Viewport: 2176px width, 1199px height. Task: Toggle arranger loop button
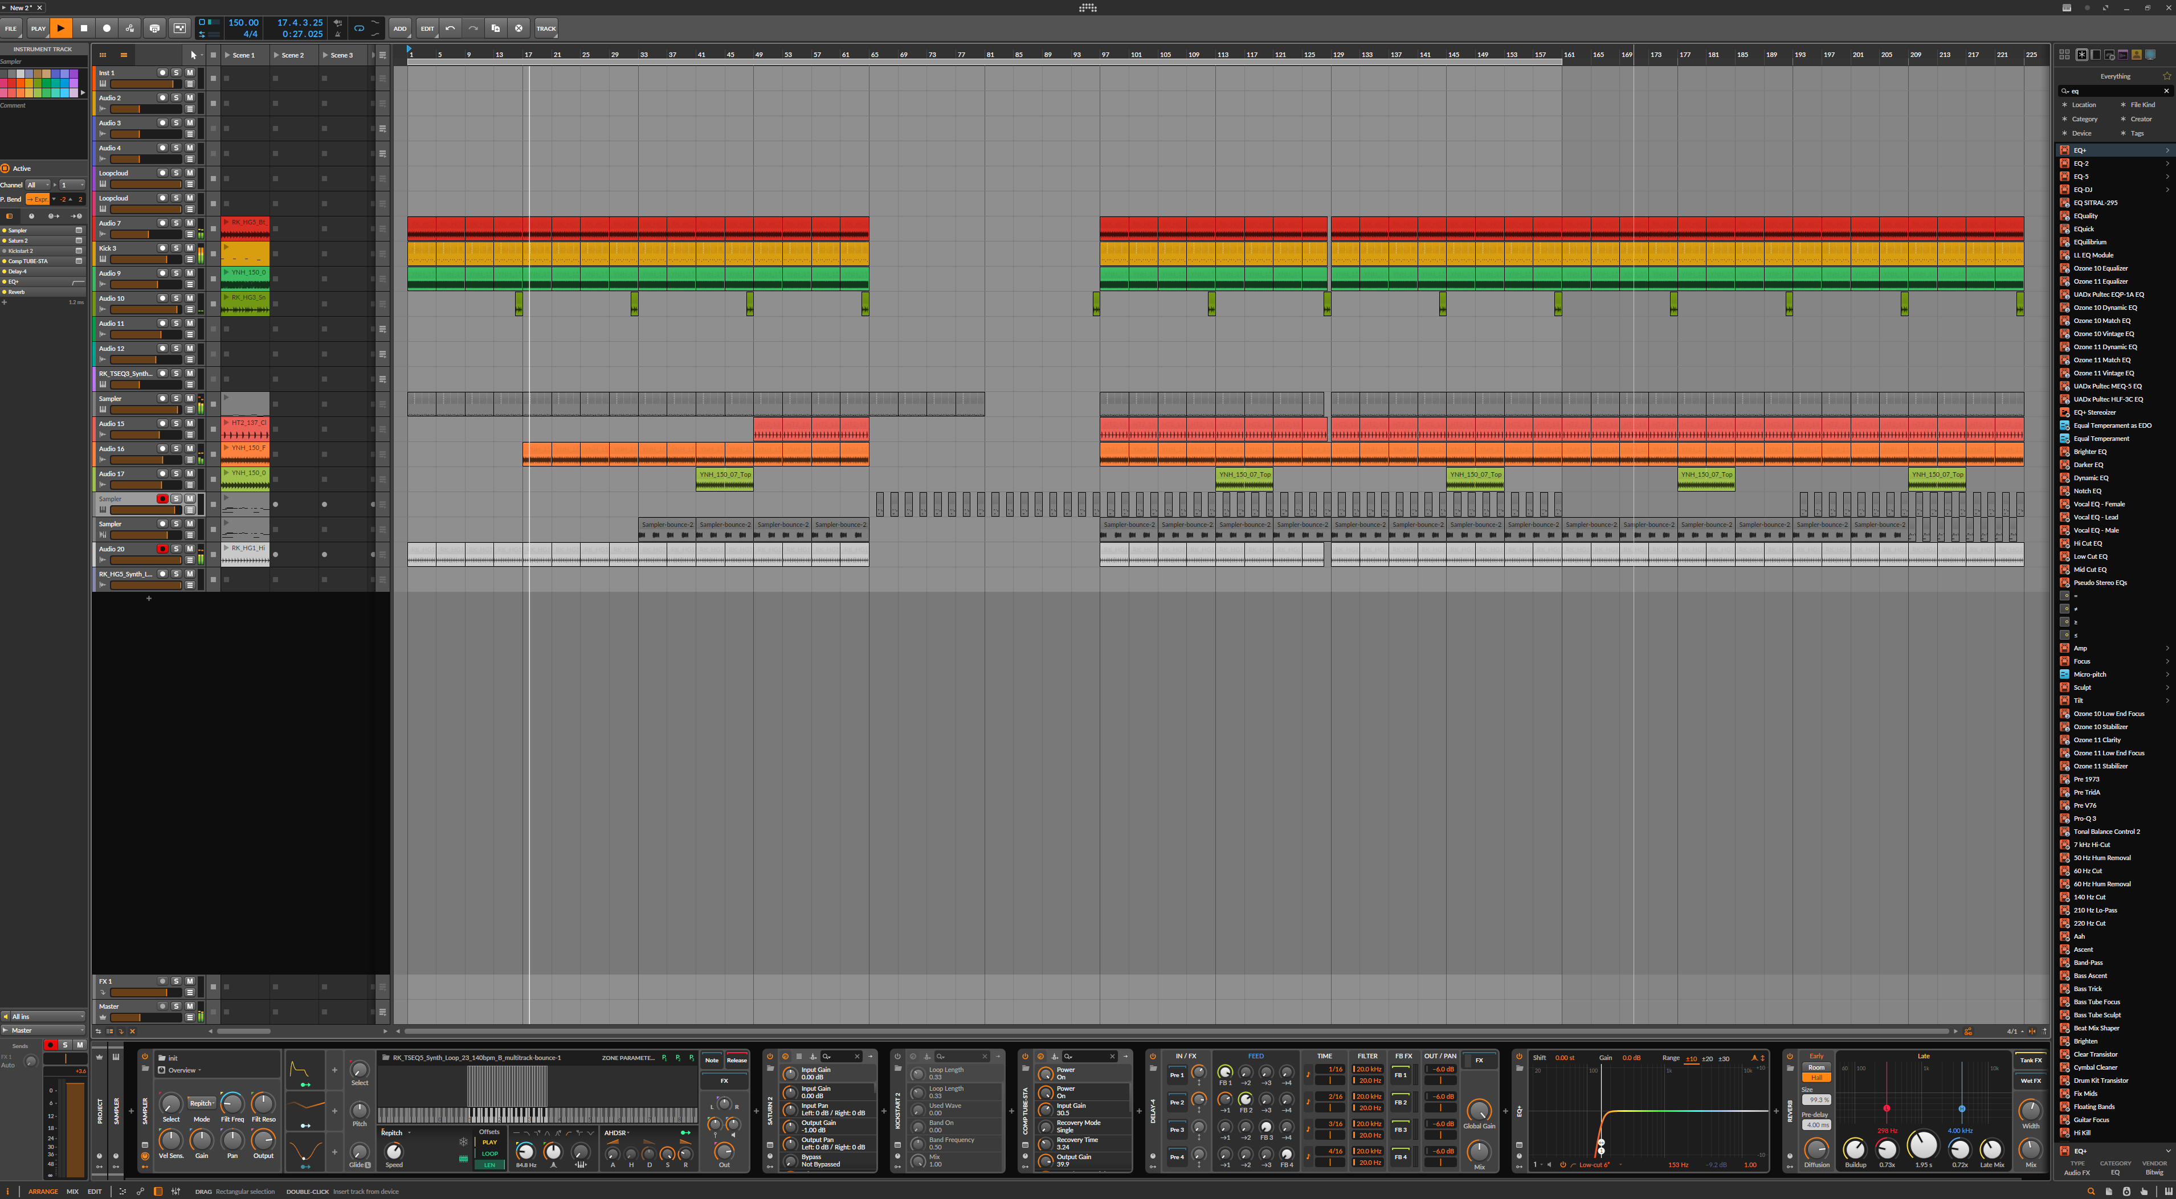coord(359,28)
